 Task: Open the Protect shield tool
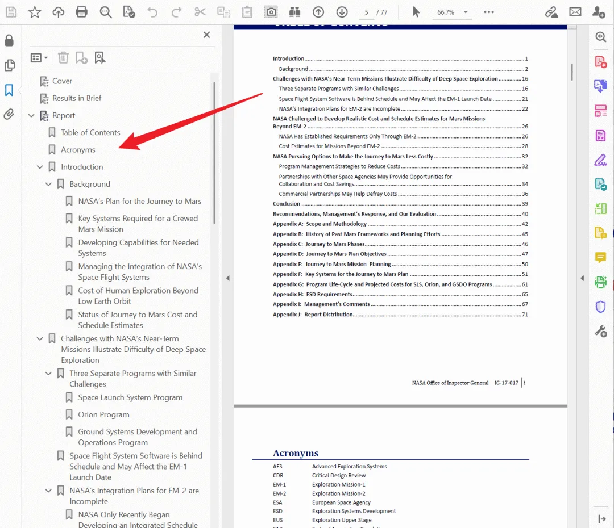(x=601, y=307)
